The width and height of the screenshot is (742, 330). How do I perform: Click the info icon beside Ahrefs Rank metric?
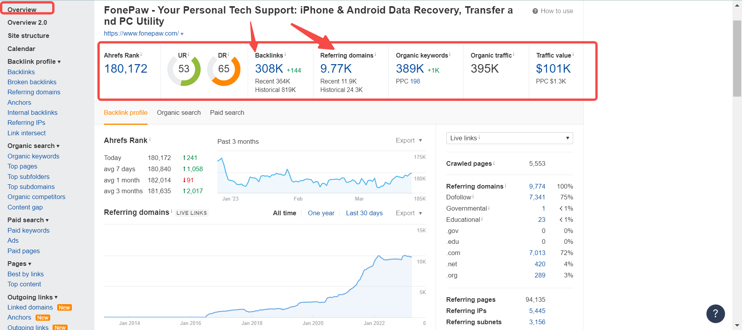[x=141, y=54]
